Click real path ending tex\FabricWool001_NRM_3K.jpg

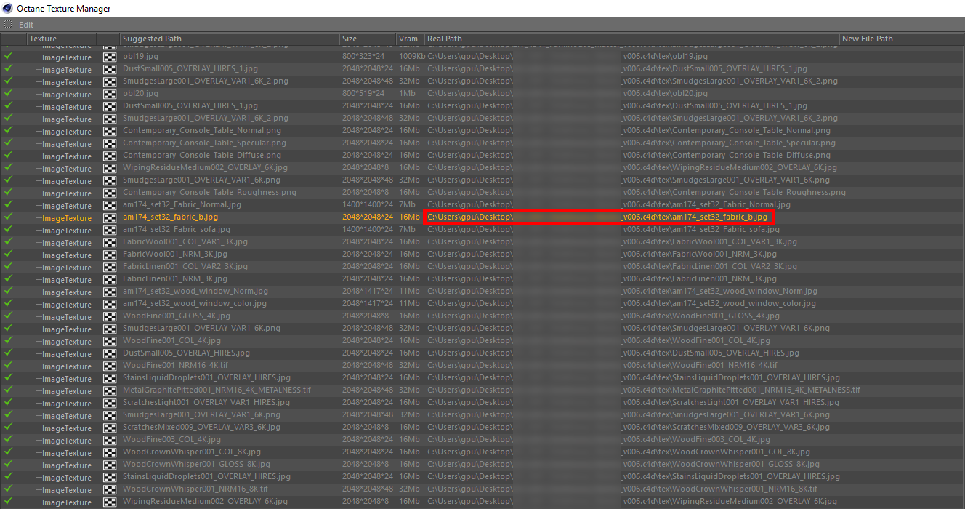click(x=602, y=254)
